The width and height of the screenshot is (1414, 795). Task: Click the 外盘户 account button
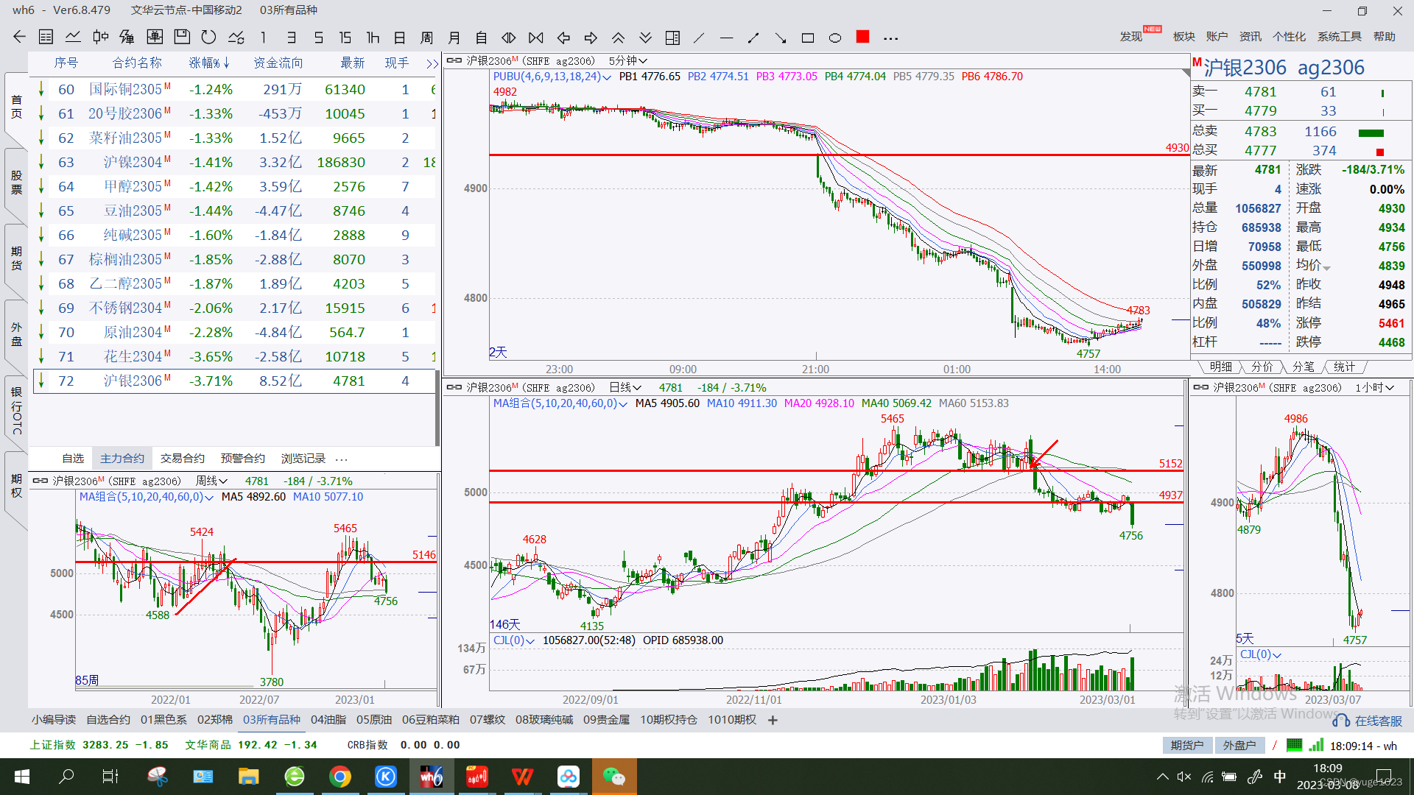1239,745
